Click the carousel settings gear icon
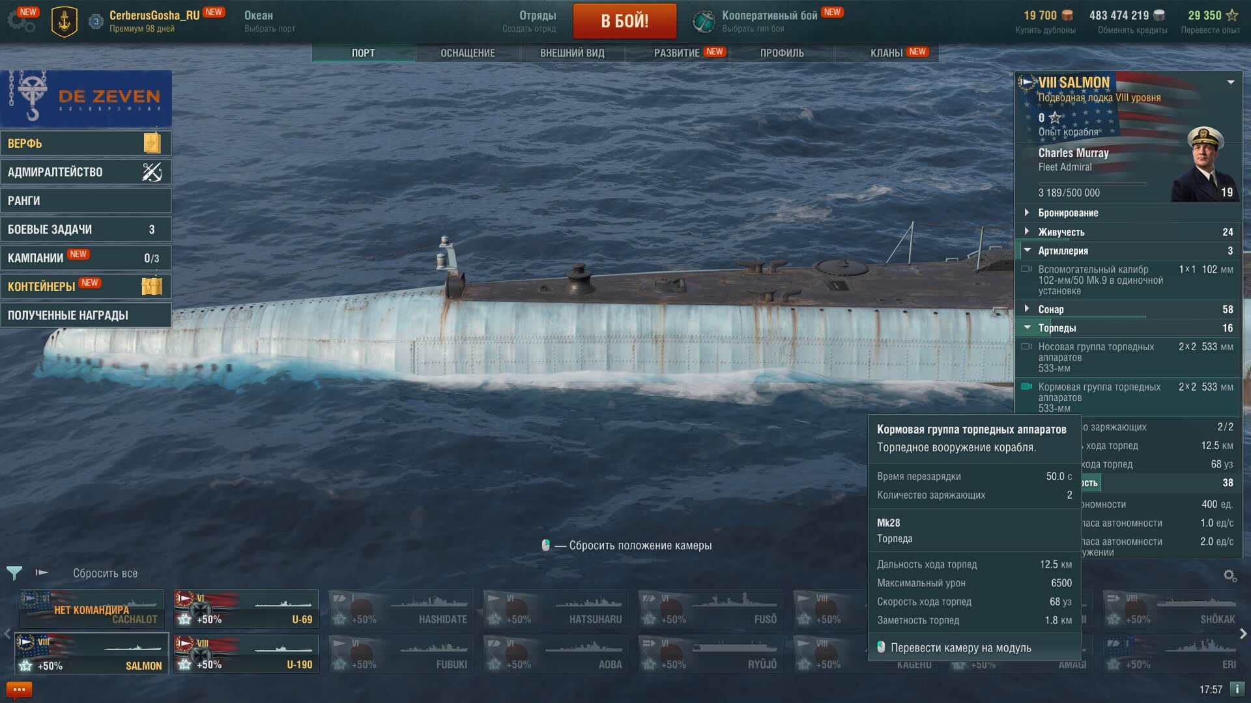This screenshot has width=1251, height=703. click(1229, 575)
